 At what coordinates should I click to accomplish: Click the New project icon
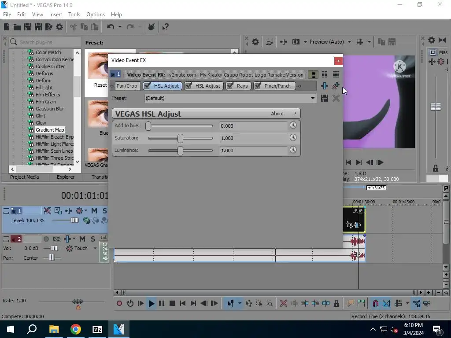tap(7, 27)
